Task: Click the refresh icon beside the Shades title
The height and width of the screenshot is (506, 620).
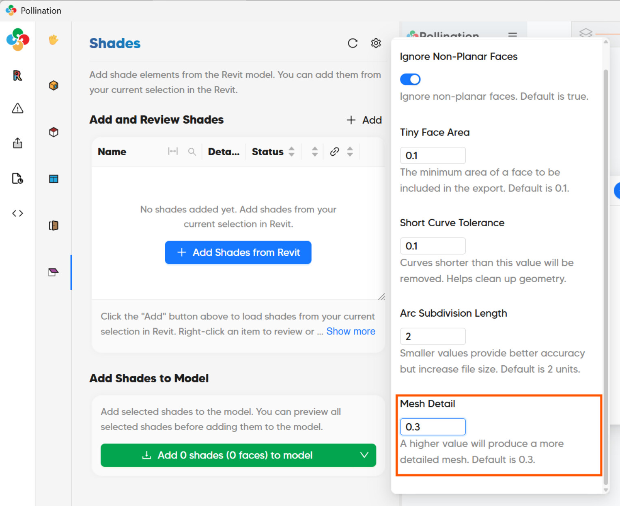Action: click(x=353, y=43)
